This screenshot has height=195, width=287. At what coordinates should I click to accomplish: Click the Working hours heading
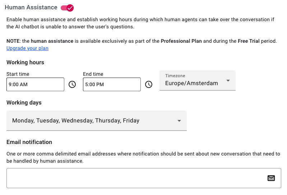point(25,62)
